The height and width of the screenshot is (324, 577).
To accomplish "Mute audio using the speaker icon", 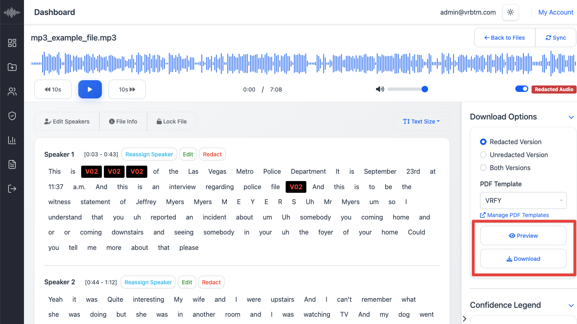I will [x=380, y=89].
